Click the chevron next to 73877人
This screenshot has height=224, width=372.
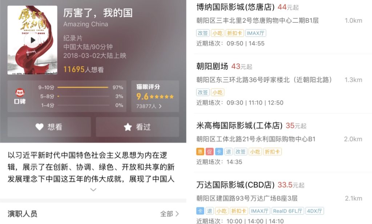click(x=160, y=106)
